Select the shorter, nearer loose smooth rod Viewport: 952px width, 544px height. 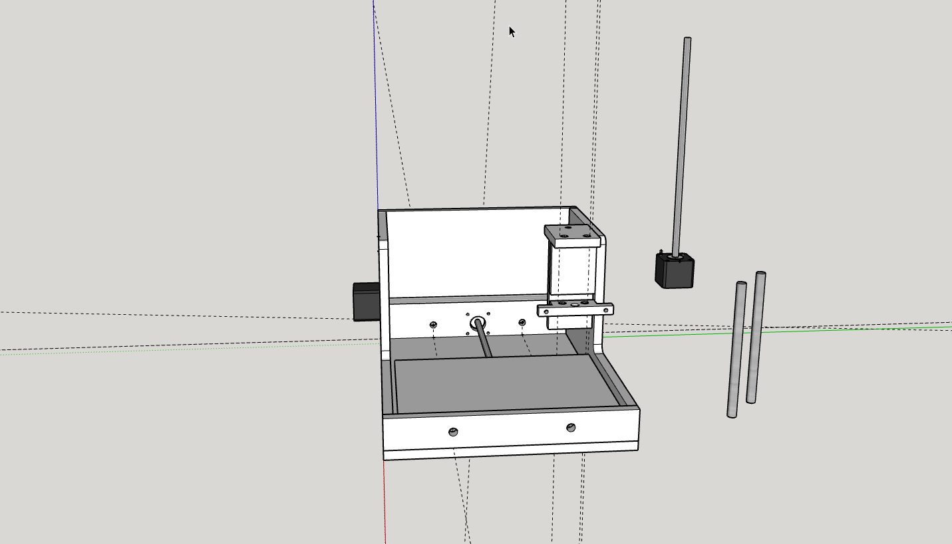click(x=736, y=349)
